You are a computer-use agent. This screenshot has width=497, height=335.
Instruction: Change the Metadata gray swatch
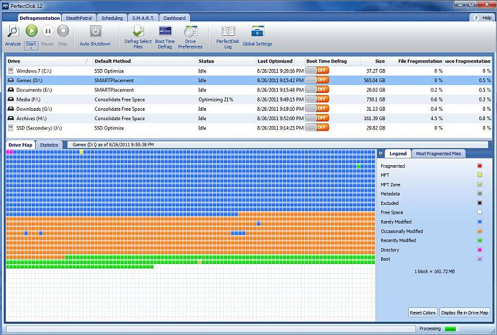pos(480,194)
